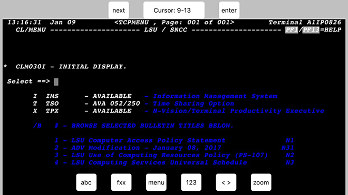Click bulletin 4 LSU Computing Services Universal Schedule
The height and width of the screenshot is (195, 348).
151,162
